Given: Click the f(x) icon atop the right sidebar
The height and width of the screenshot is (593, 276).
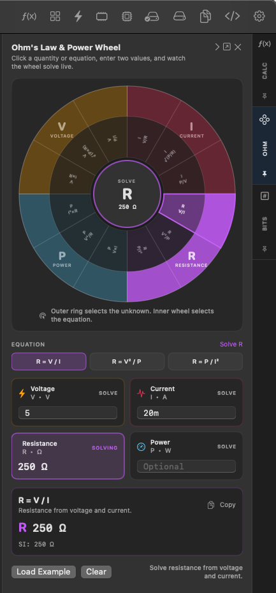Looking at the screenshot, I should click(265, 44).
